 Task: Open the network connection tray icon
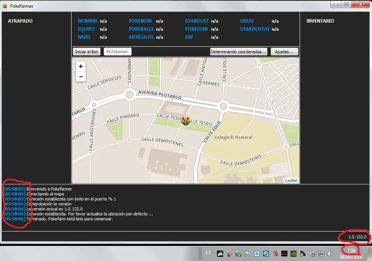point(321,254)
